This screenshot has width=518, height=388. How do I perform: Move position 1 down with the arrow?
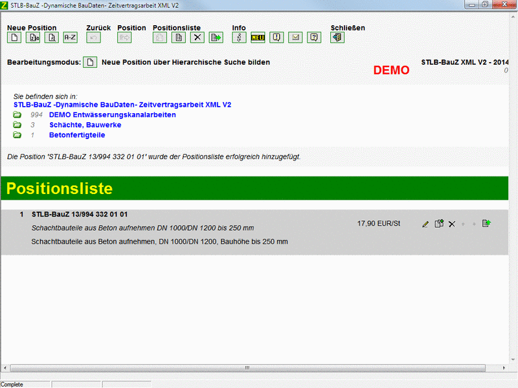coord(474,224)
